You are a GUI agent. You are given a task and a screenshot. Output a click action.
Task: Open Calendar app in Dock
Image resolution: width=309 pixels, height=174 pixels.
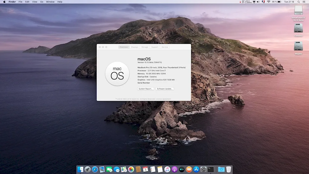[146, 169]
